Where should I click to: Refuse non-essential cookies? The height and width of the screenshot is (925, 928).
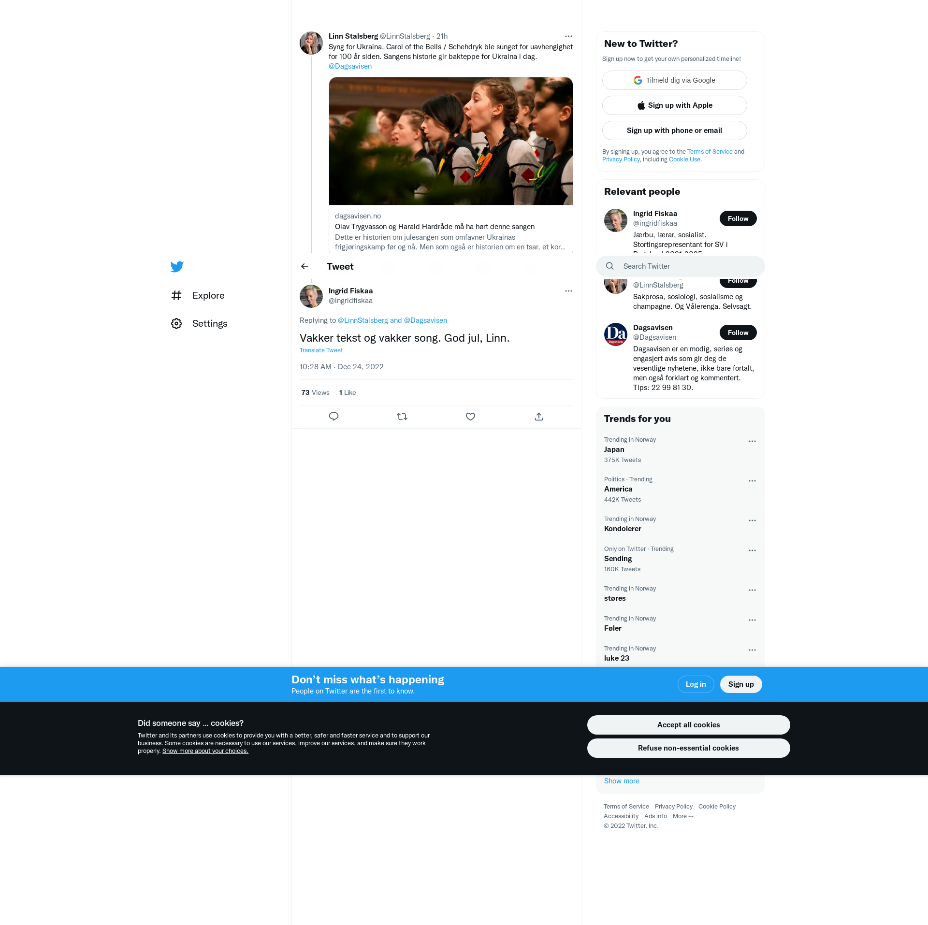click(688, 748)
